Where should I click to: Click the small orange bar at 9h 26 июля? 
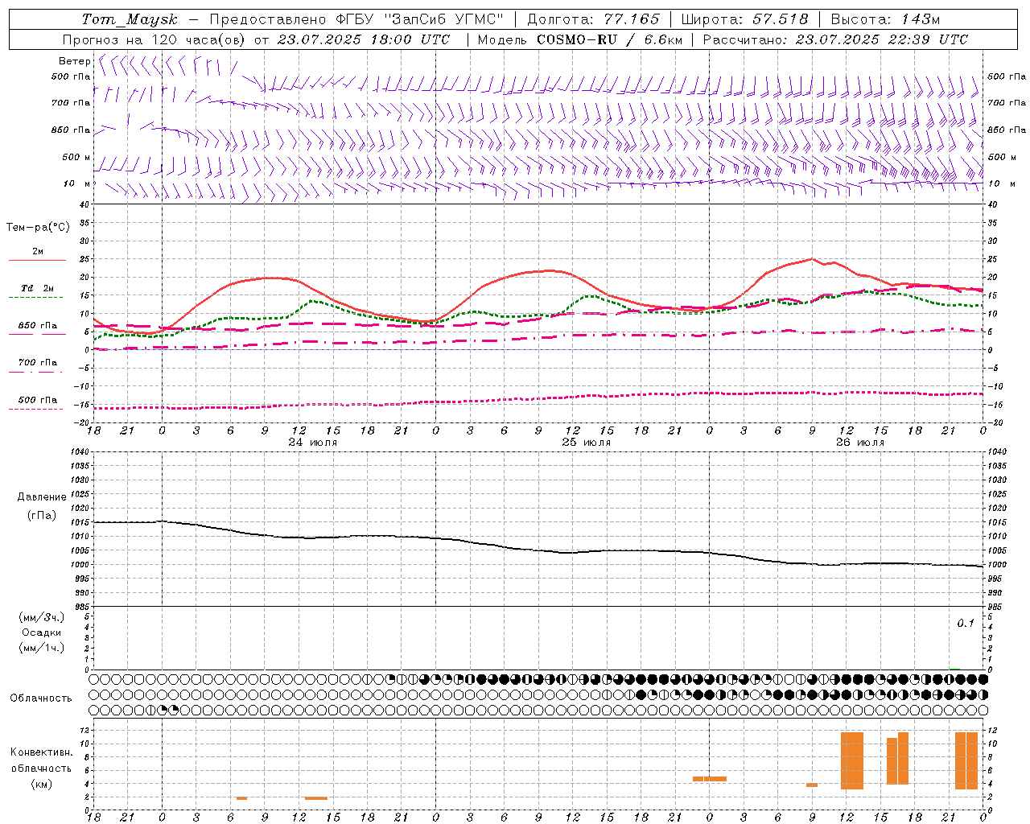pos(812,785)
